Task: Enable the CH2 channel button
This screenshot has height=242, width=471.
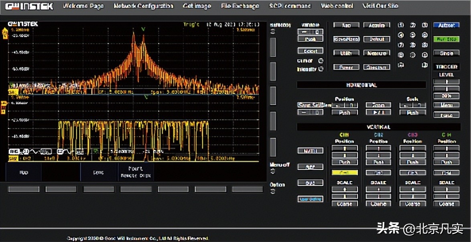Action: [x=378, y=173]
